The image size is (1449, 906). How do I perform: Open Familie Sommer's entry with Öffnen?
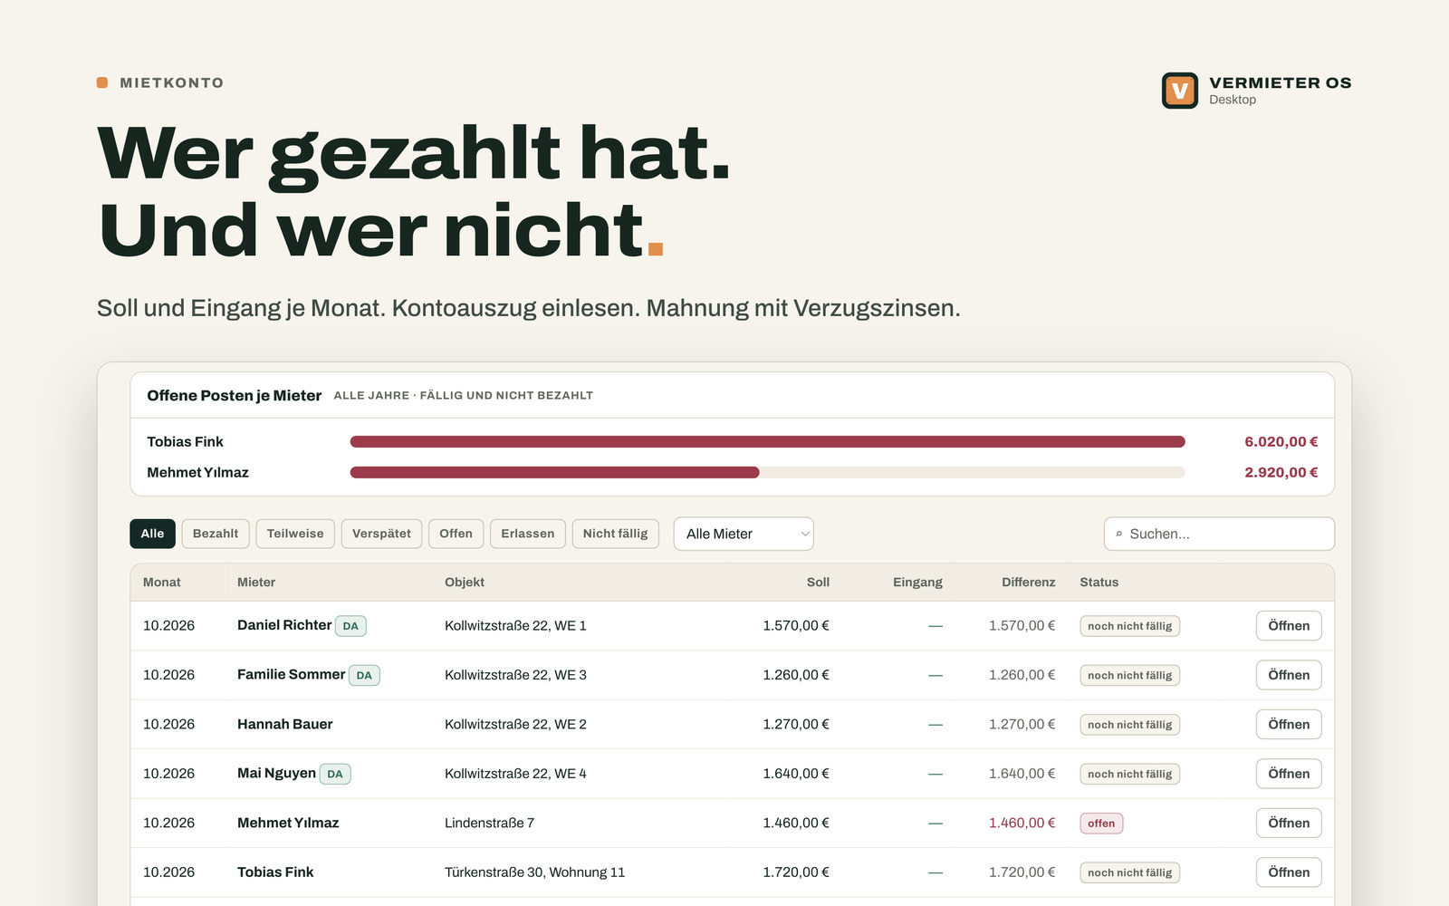click(1289, 675)
